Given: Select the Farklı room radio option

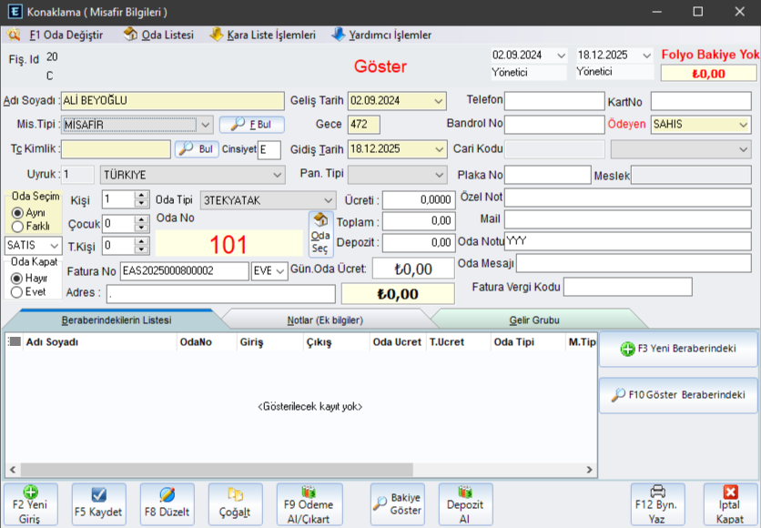Looking at the screenshot, I should pyautogui.click(x=17, y=226).
